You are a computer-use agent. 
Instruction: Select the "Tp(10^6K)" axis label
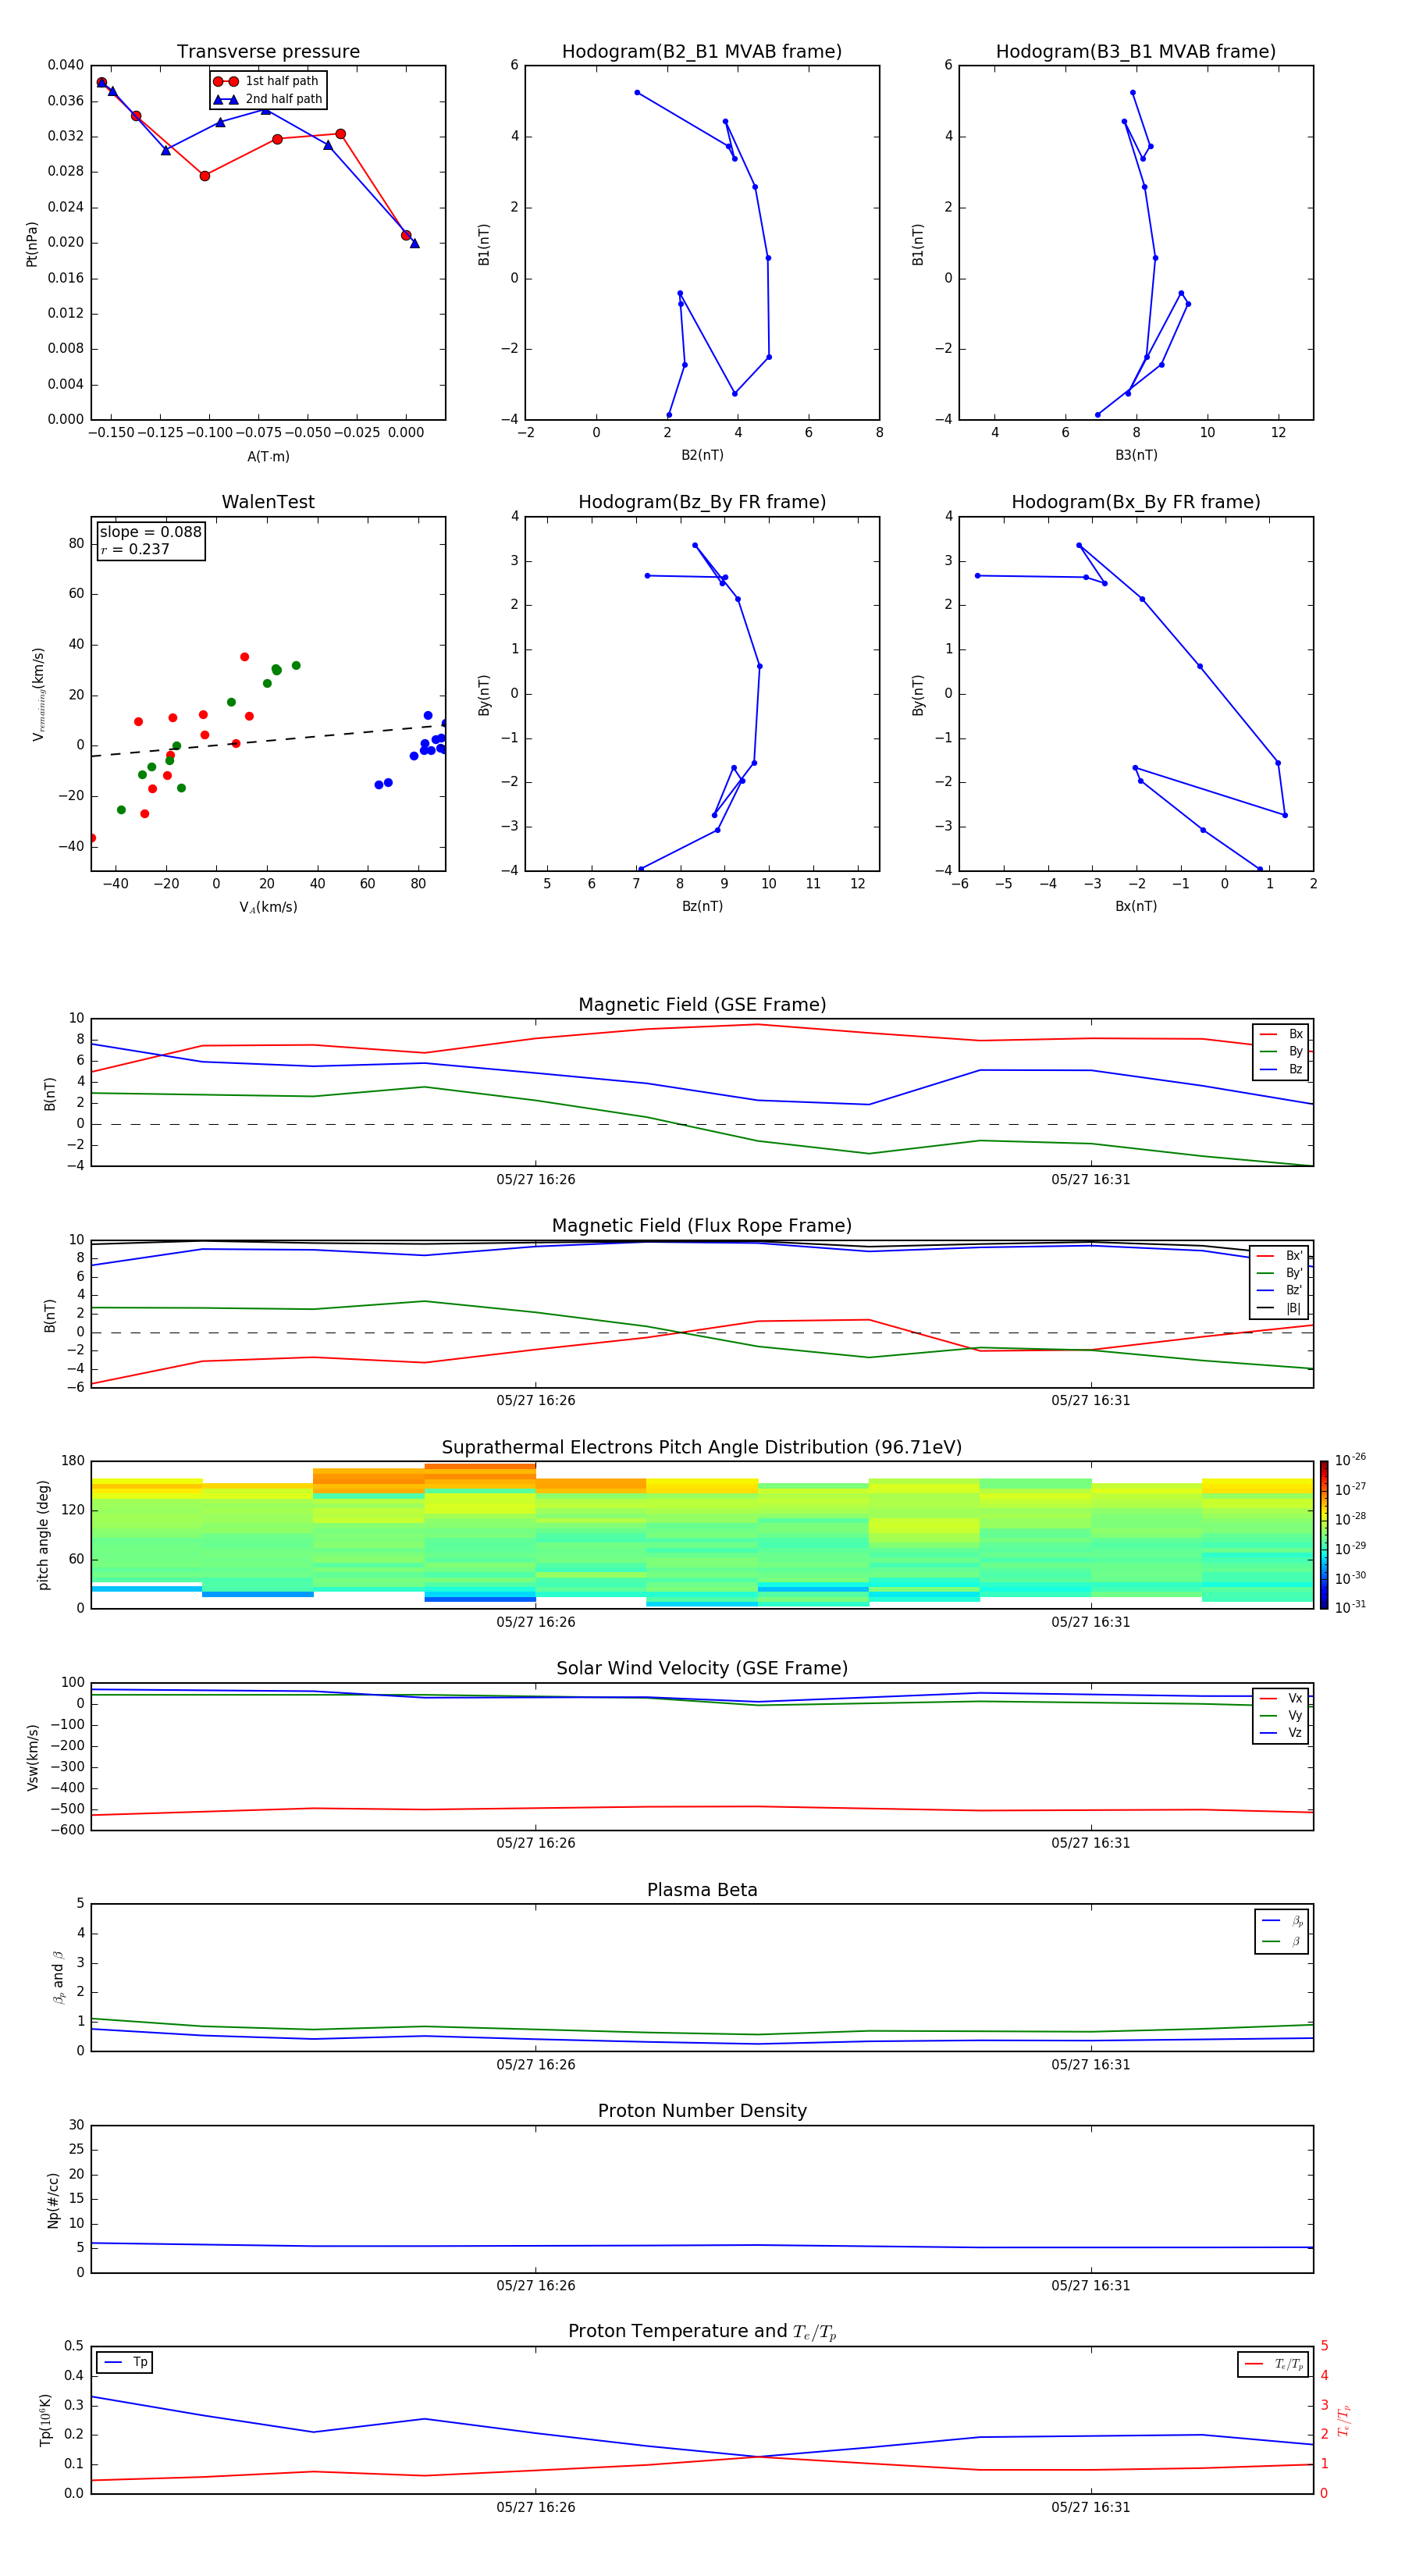(45, 2420)
